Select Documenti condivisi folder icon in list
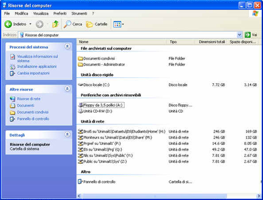The width and height of the screenshot is (263, 200). [x=80, y=58]
